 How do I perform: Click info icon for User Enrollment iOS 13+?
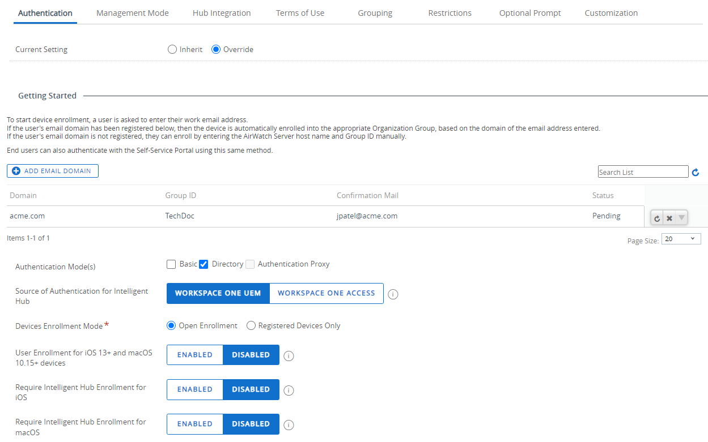pyautogui.click(x=289, y=355)
